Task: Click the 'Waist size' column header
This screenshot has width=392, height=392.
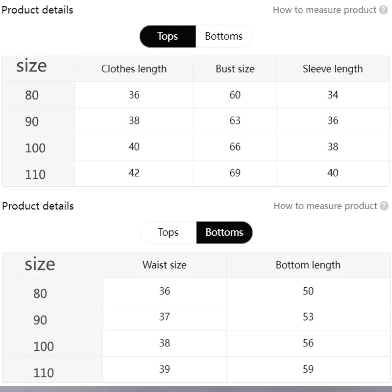Action: (x=165, y=265)
